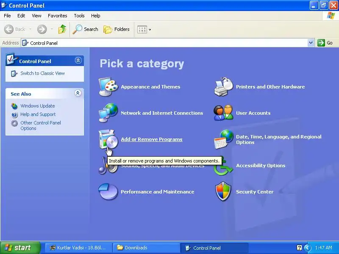Viewport: 339px width, 254px height.
Task: Open the Tools menu
Action: click(x=79, y=16)
